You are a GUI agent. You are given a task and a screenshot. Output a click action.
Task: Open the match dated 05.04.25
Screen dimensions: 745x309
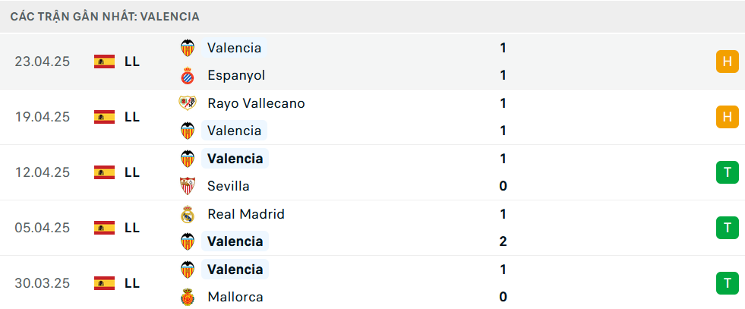coord(372,228)
